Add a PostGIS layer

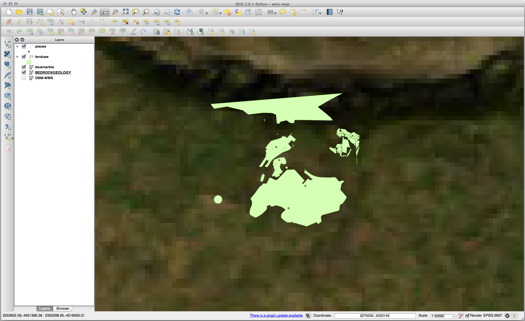point(7,65)
